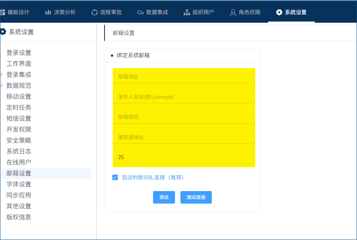Focus the 发件人名称 input field
Image resolution: width=357 pixels, height=240 pixels.
tap(182, 97)
